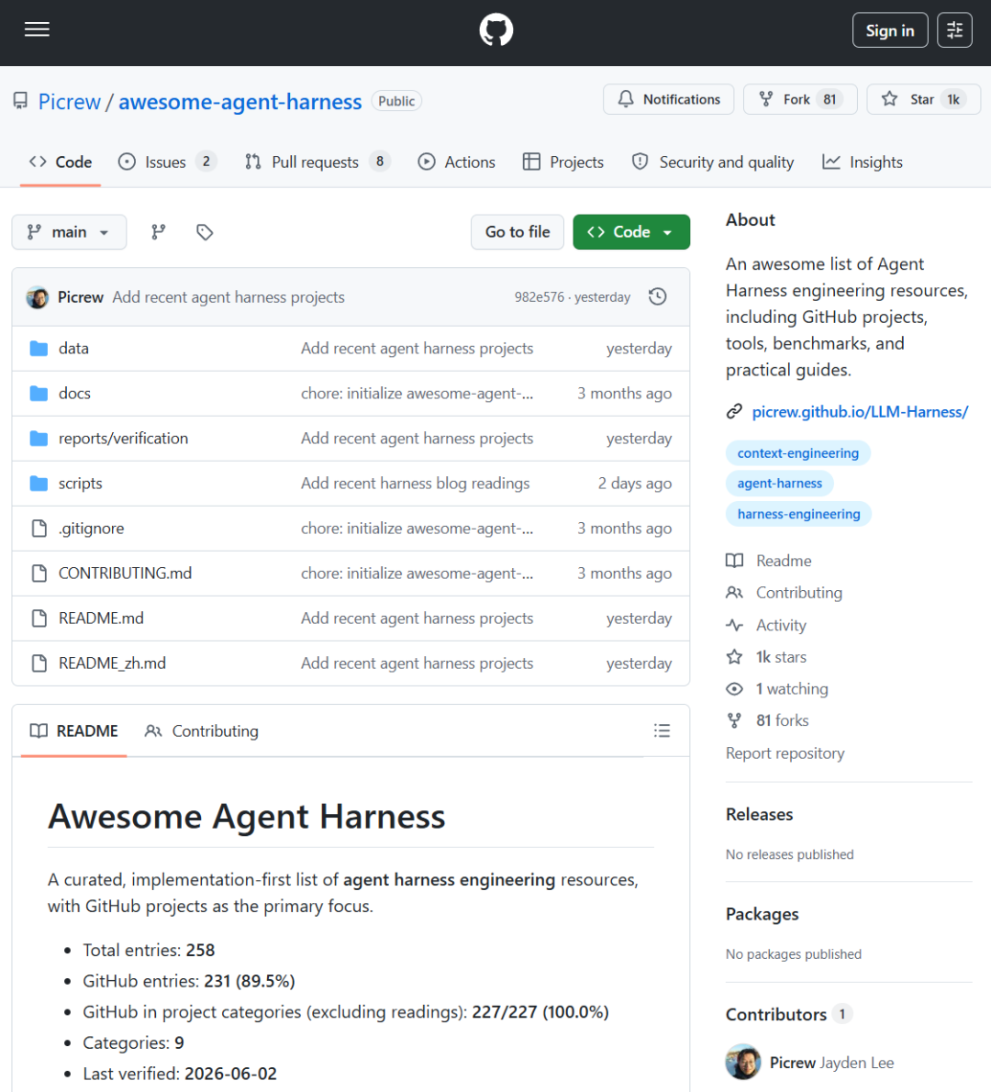The image size is (991, 1092).
Task: Go to the GitHub homepage logo
Action: (495, 30)
